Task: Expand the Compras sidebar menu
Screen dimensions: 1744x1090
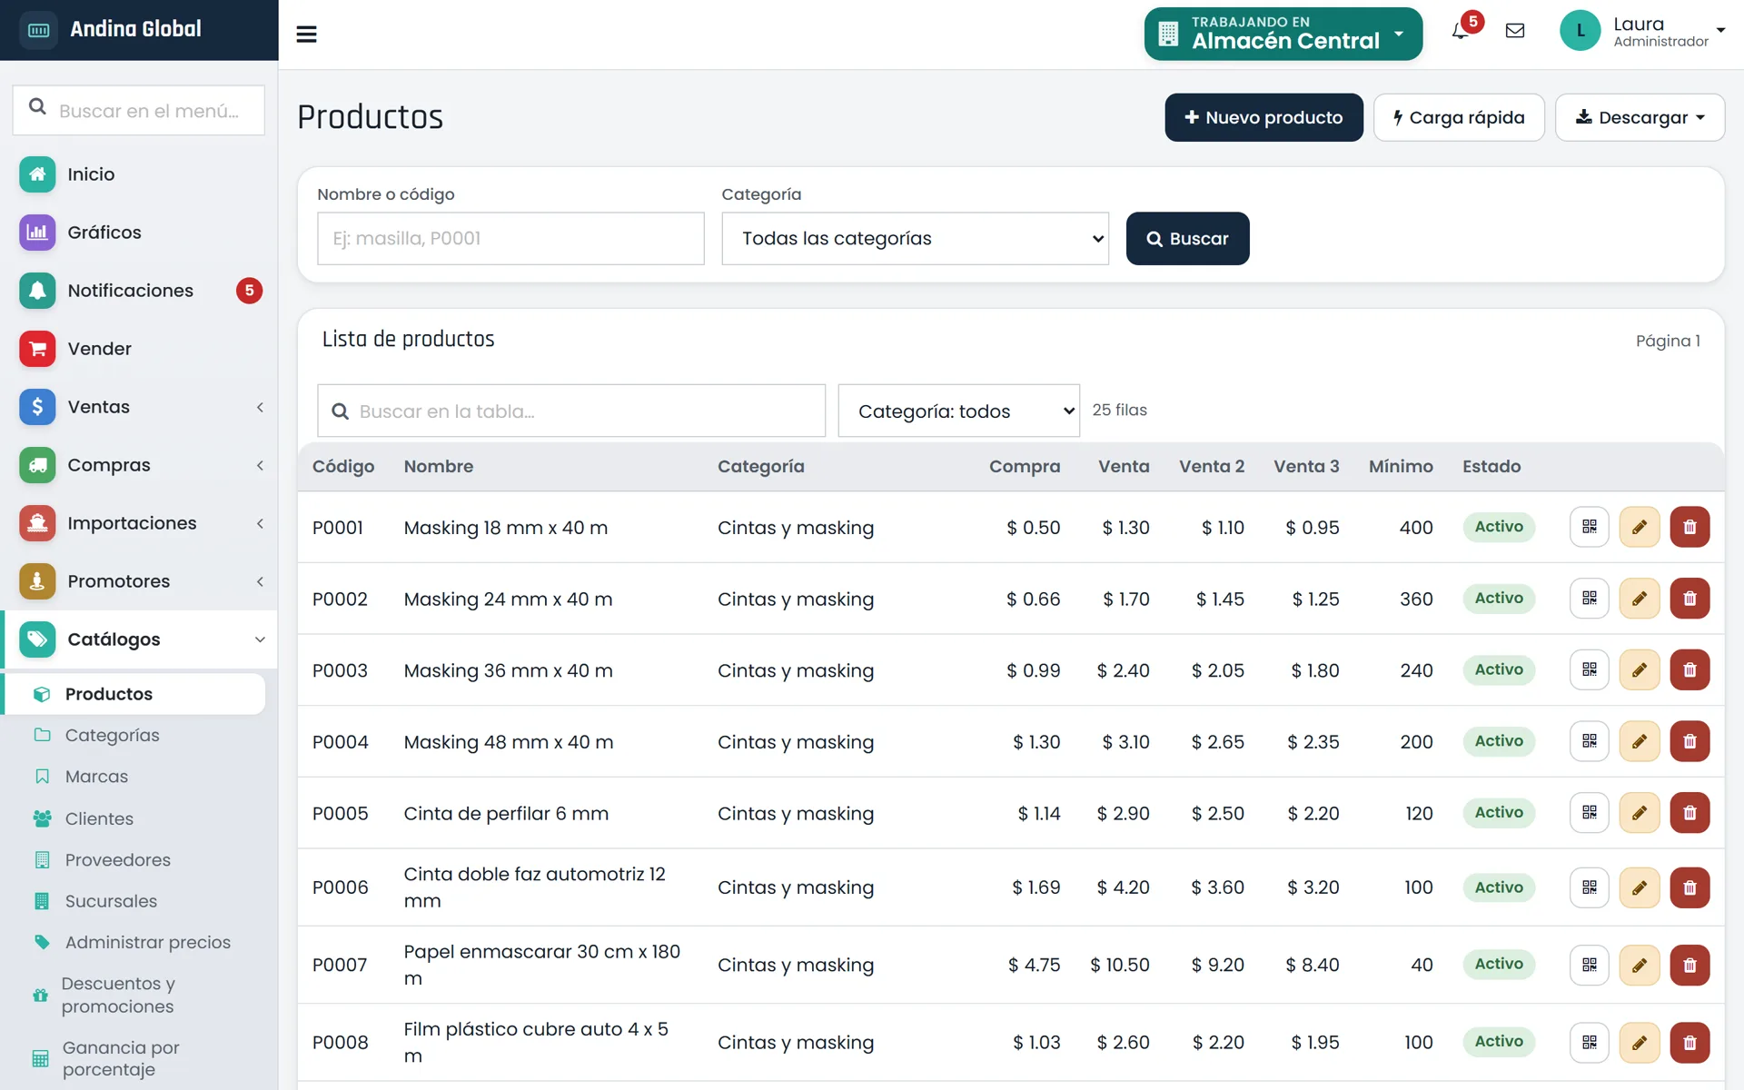Action: 139,465
